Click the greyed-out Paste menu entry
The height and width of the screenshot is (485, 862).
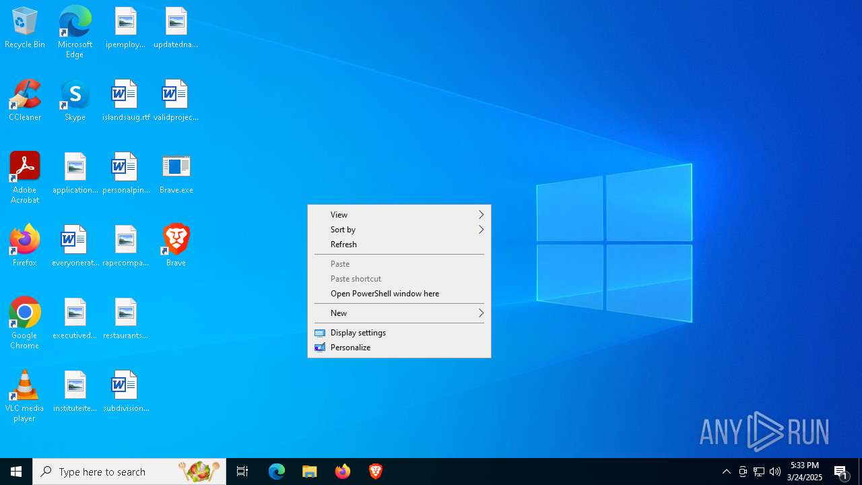pyautogui.click(x=399, y=264)
